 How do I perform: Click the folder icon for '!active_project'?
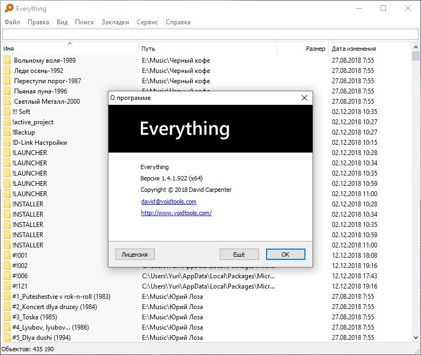coord(7,122)
